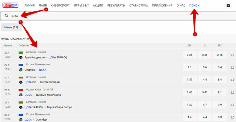
Task: Click football icon beside ЦСКА 1948 Сф - Берое
Action: [21, 107]
